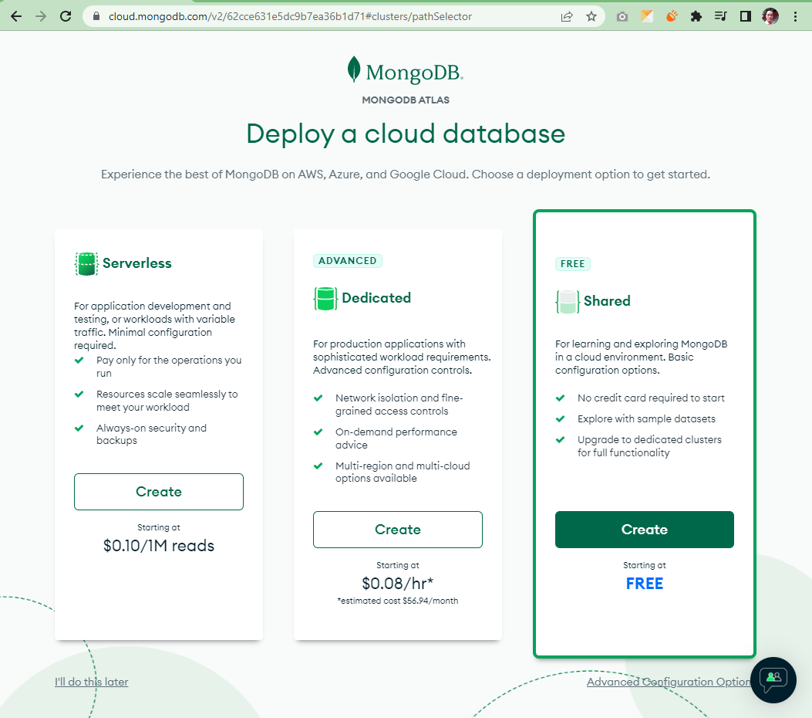
Task: Click the share page icon in address bar
Action: 567,16
